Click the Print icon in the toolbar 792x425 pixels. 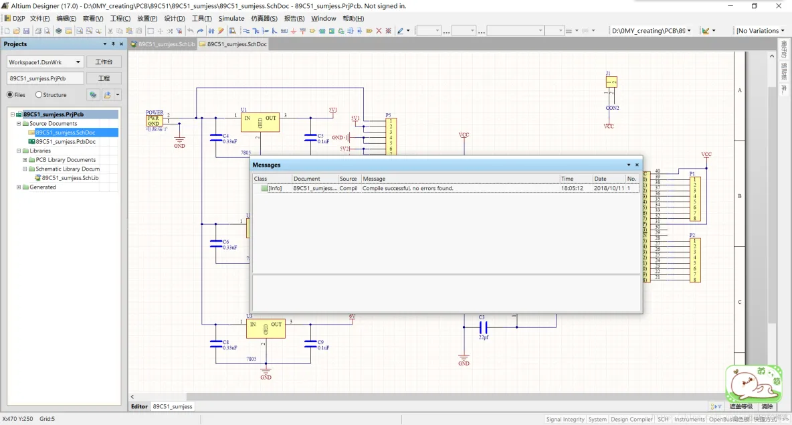(38, 31)
